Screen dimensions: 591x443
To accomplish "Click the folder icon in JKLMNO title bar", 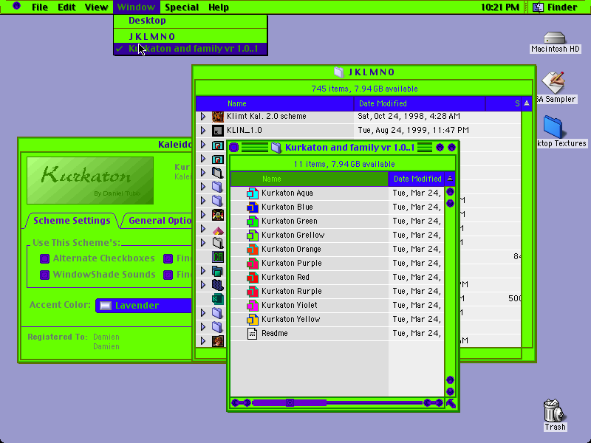I will point(339,72).
